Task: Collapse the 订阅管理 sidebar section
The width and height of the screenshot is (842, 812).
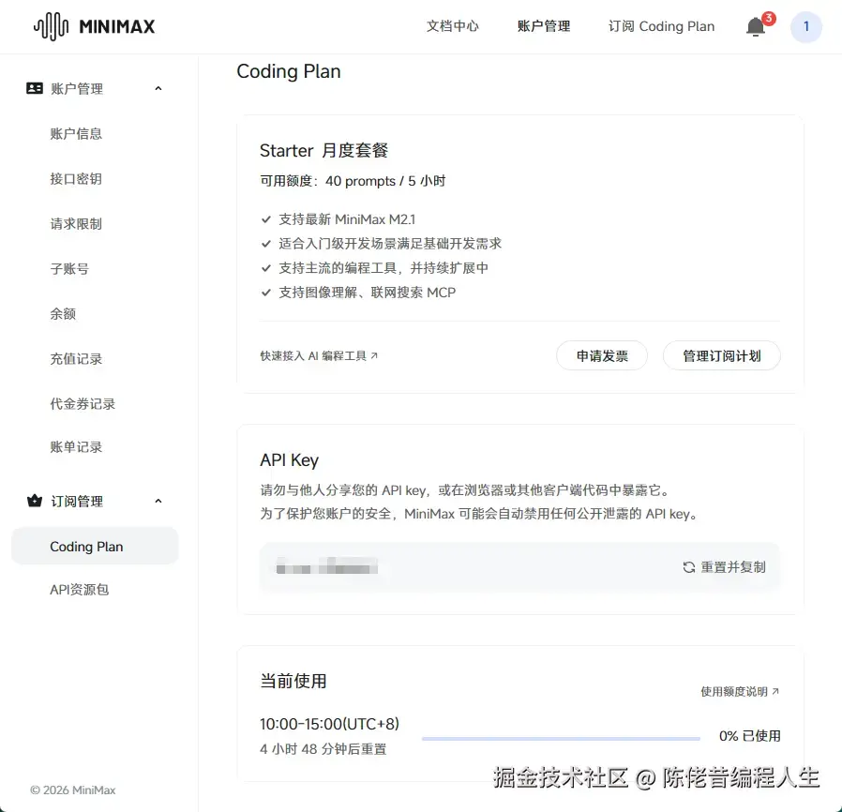Action: coord(158,501)
